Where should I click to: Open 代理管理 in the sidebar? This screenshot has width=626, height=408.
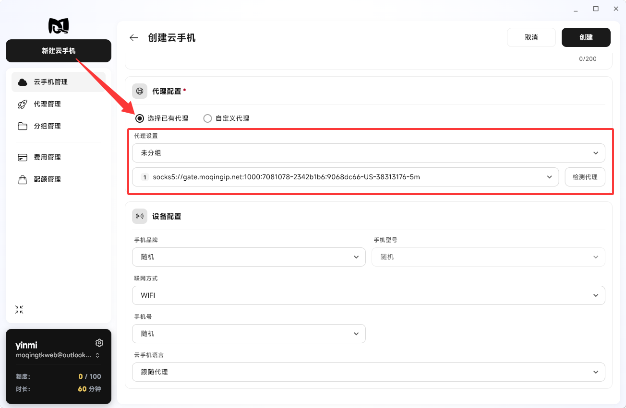[59, 104]
